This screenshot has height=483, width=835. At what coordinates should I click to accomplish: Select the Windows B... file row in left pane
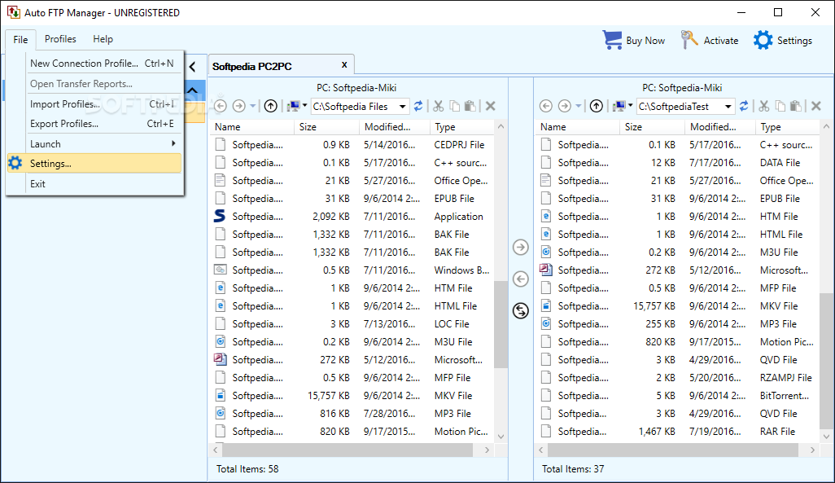(352, 270)
